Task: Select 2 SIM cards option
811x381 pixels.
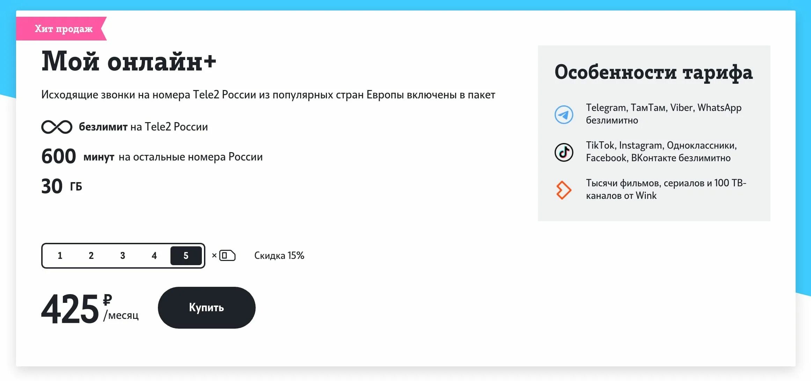Action: (x=91, y=256)
